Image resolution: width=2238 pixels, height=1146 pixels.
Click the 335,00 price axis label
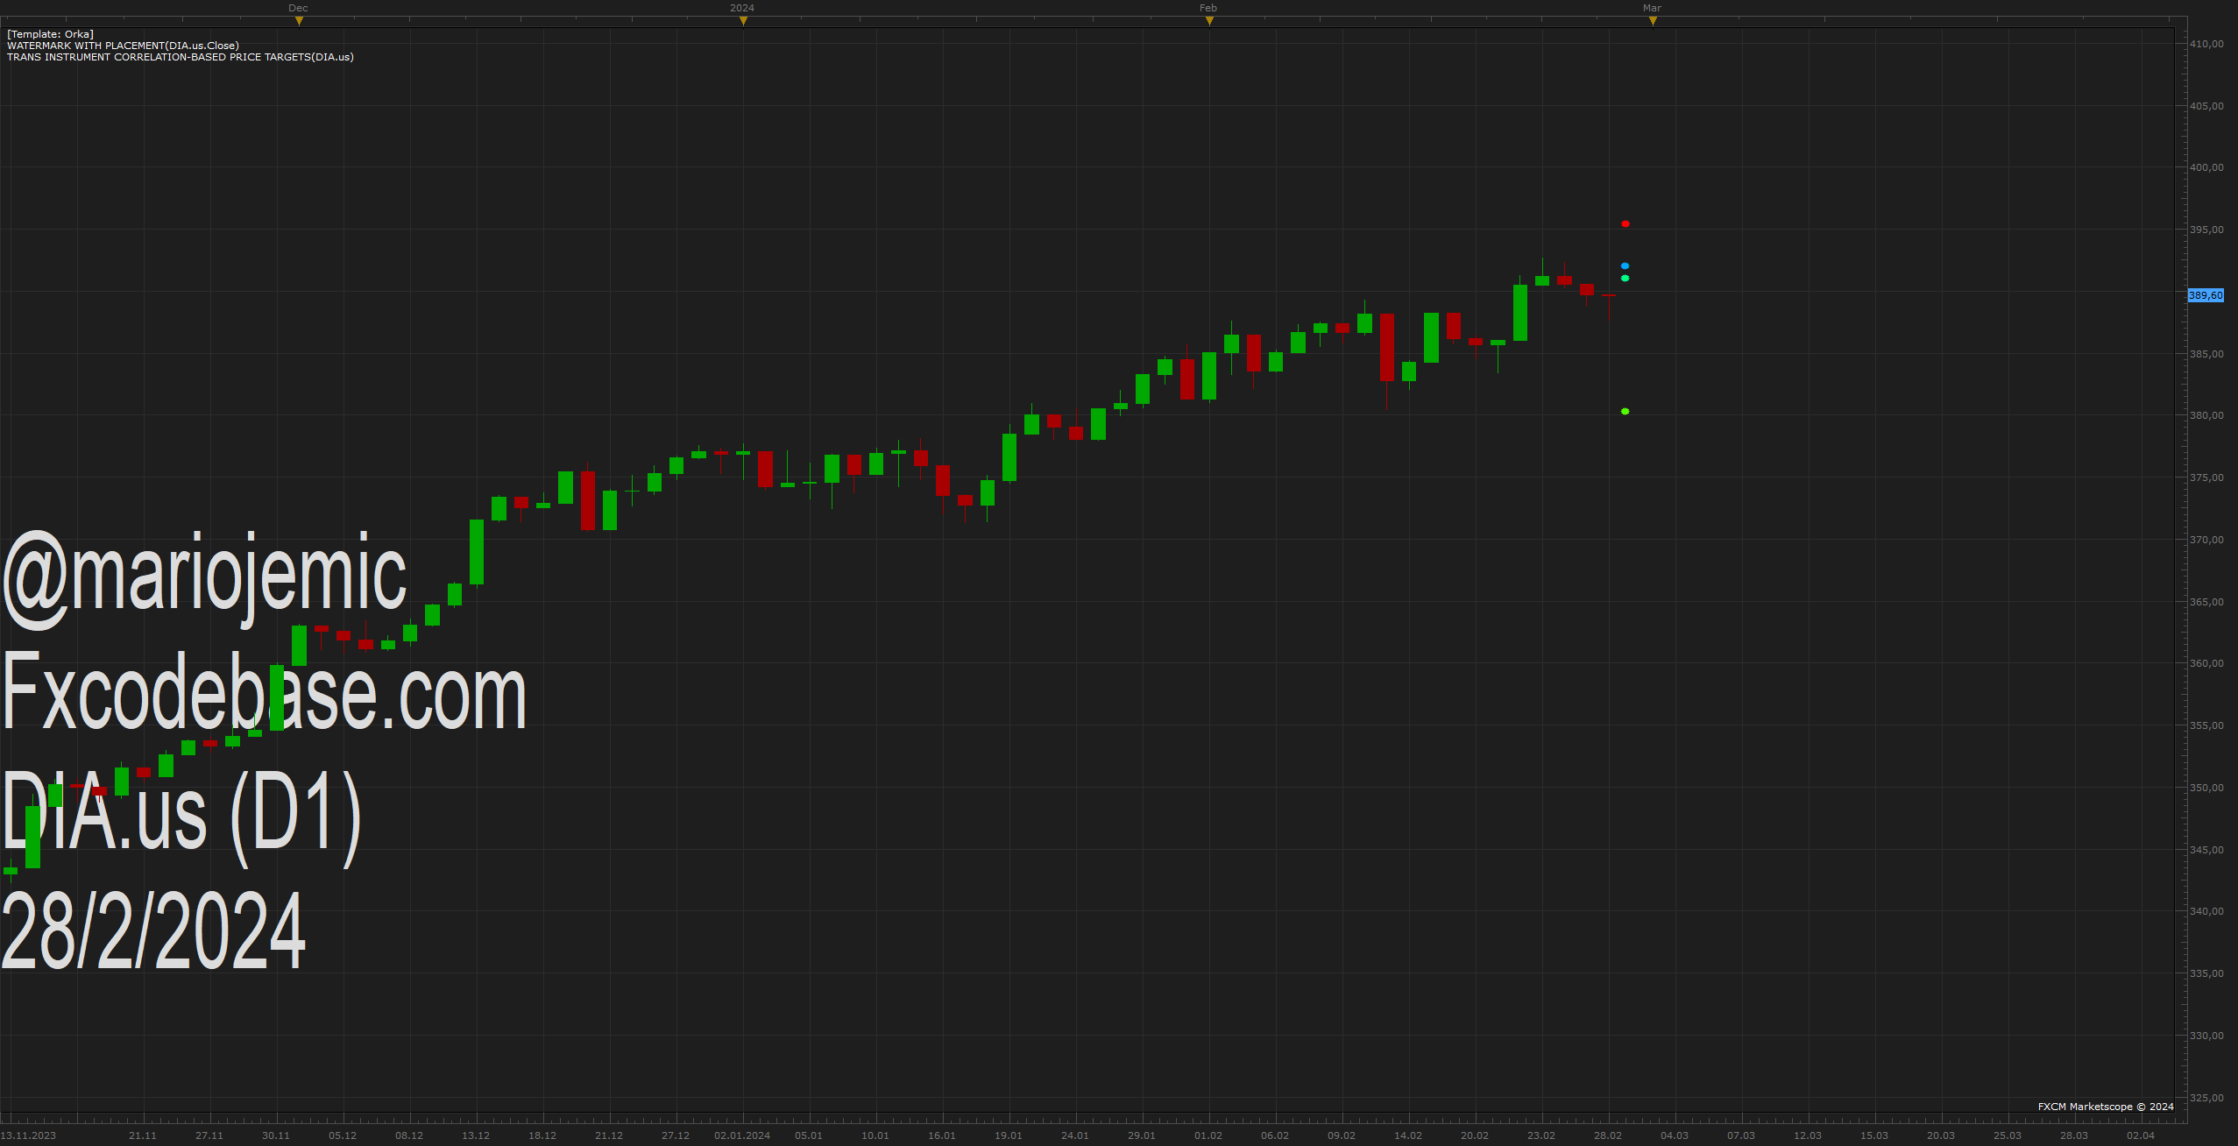click(2206, 973)
